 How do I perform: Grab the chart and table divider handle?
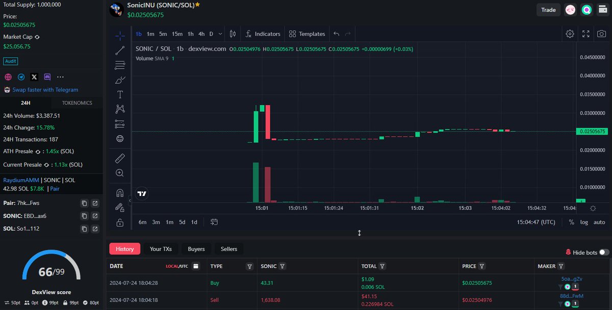(x=359, y=233)
